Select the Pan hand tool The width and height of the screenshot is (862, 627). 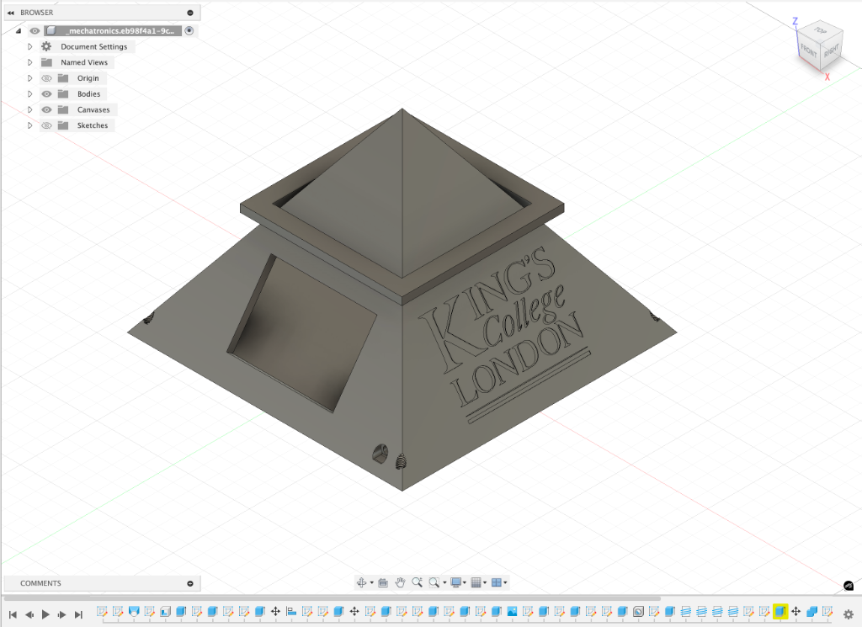coord(401,582)
